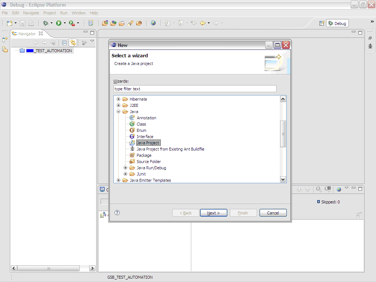Click the wizard list vertical scrollbar thumb

pyautogui.click(x=283, y=134)
